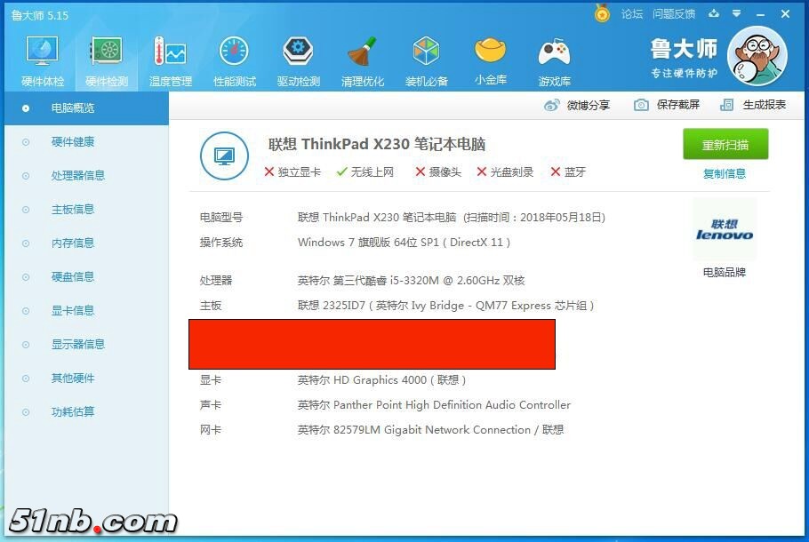Open 内存信息 in the left sidebar

tap(73, 243)
